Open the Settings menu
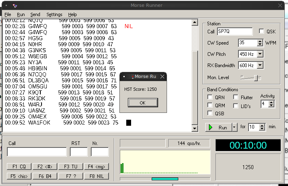The width and height of the screenshot is (288, 186). pos(54,14)
